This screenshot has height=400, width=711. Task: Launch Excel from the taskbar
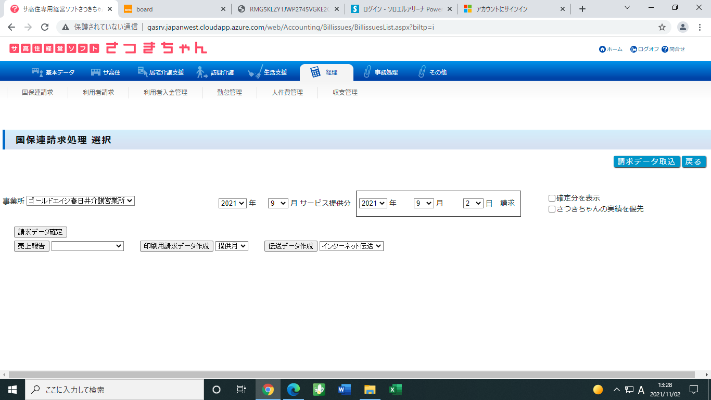tap(396, 390)
